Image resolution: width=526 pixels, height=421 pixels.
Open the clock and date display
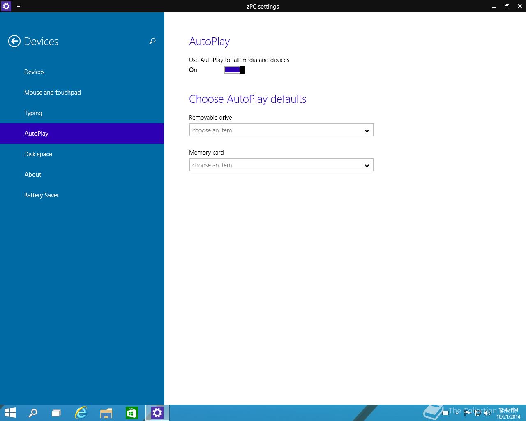coord(508,413)
